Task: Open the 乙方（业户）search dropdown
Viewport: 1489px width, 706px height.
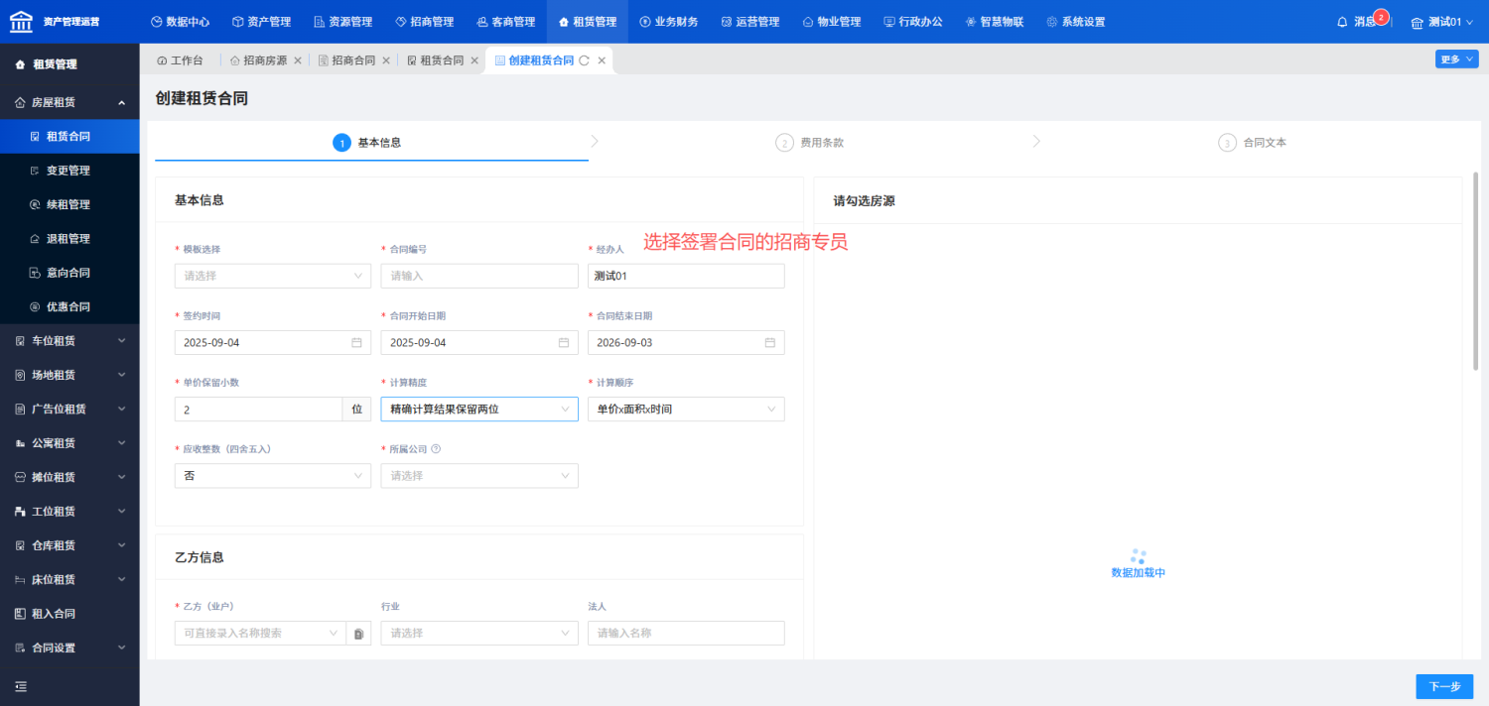Action: click(260, 634)
